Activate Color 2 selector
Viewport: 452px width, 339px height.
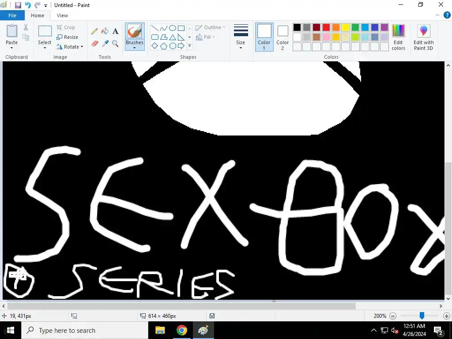[x=282, y=37]
